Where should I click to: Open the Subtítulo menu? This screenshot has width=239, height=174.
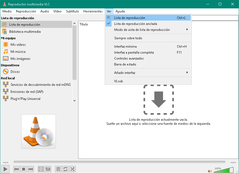tap(72, 11)
